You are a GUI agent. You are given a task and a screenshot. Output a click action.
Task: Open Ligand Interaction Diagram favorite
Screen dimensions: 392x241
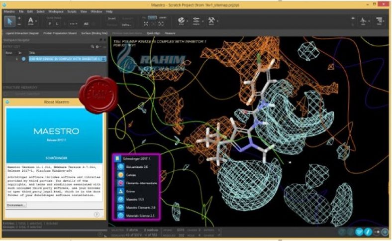22,33
